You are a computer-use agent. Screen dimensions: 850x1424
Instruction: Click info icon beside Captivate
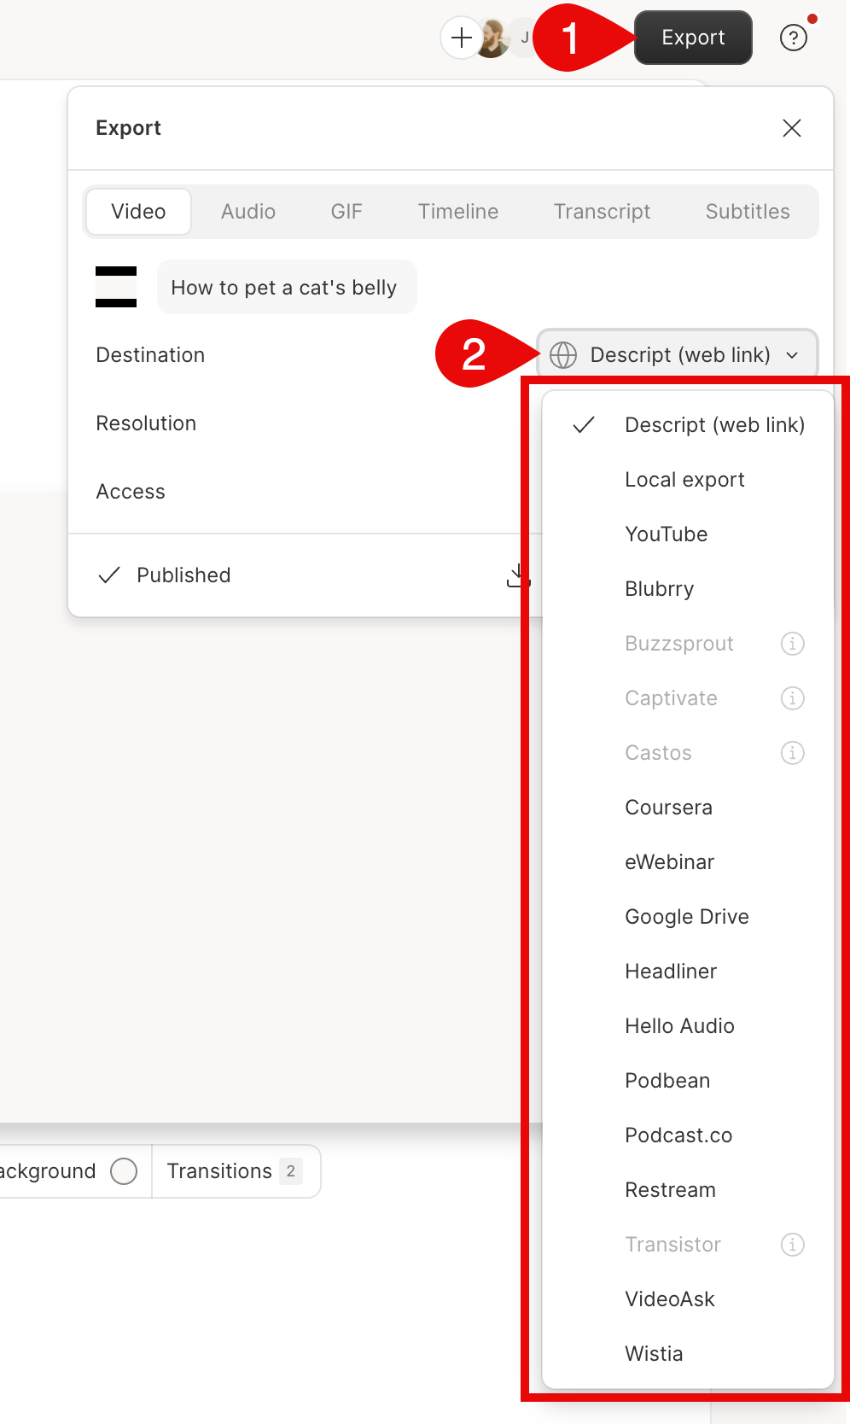point(792,698)
